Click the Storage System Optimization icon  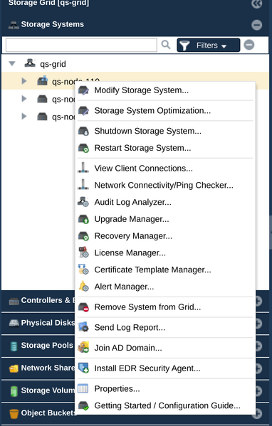click(x=83, y=110)
